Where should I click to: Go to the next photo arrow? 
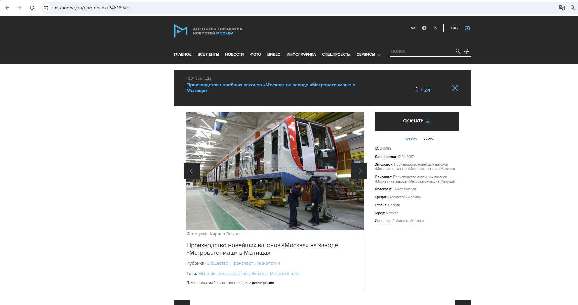tap(359, 171)
